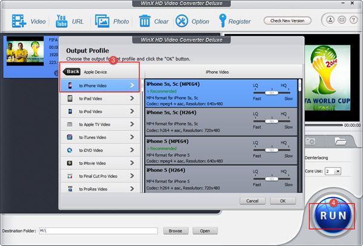Click the Clear trash bin icon
Image resolution: width=363 pixels, height=246 pixels.
click(145, 21)
